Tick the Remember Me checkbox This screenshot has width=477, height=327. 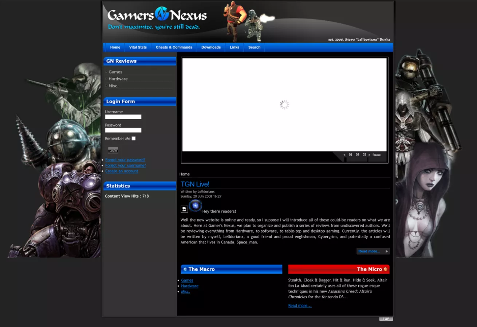pos(134,138)
